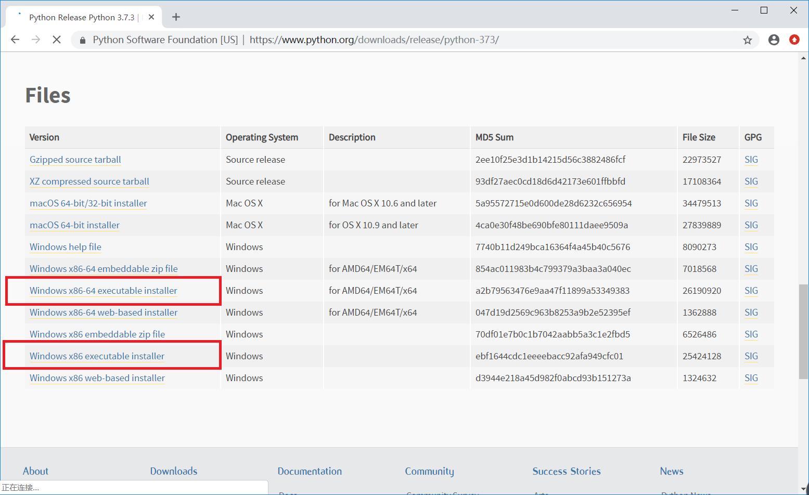
Task: Click the 'MD5 Sum' column header
Action: (494, 137)
